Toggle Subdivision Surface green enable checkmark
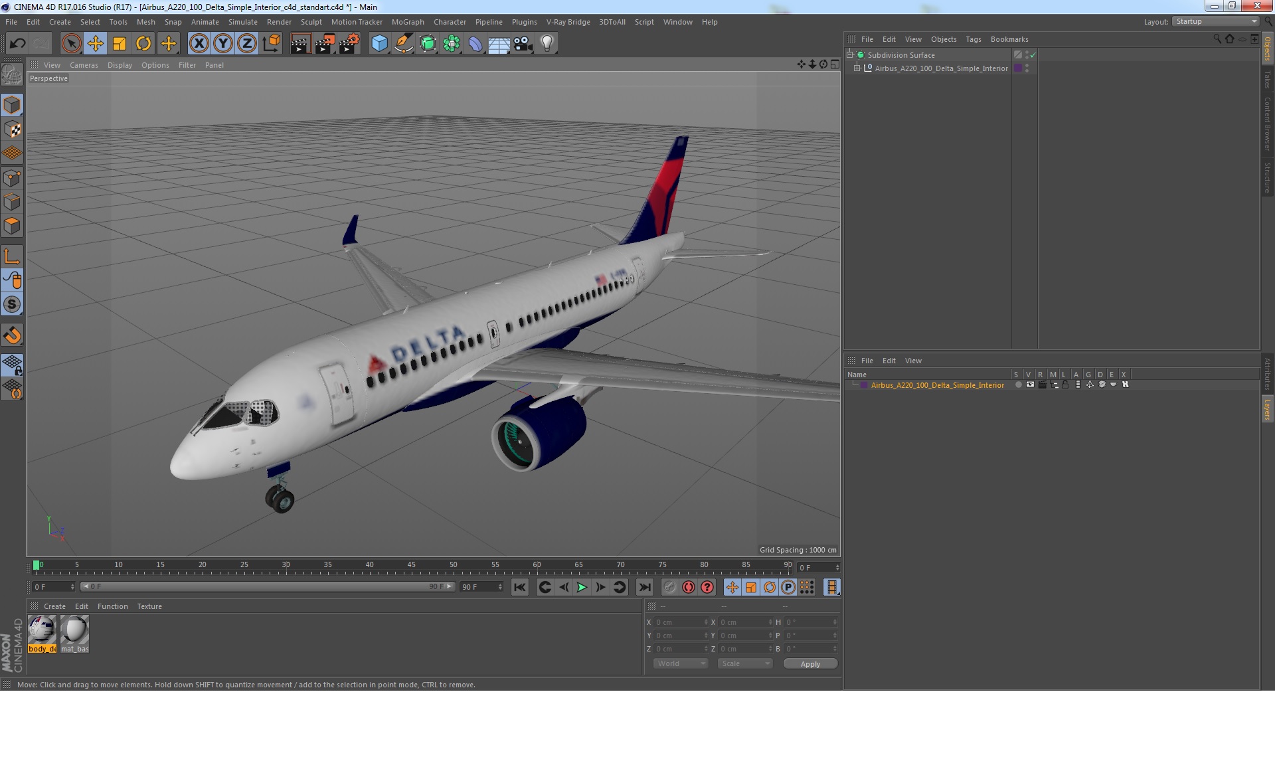 tap(1033, 55)
